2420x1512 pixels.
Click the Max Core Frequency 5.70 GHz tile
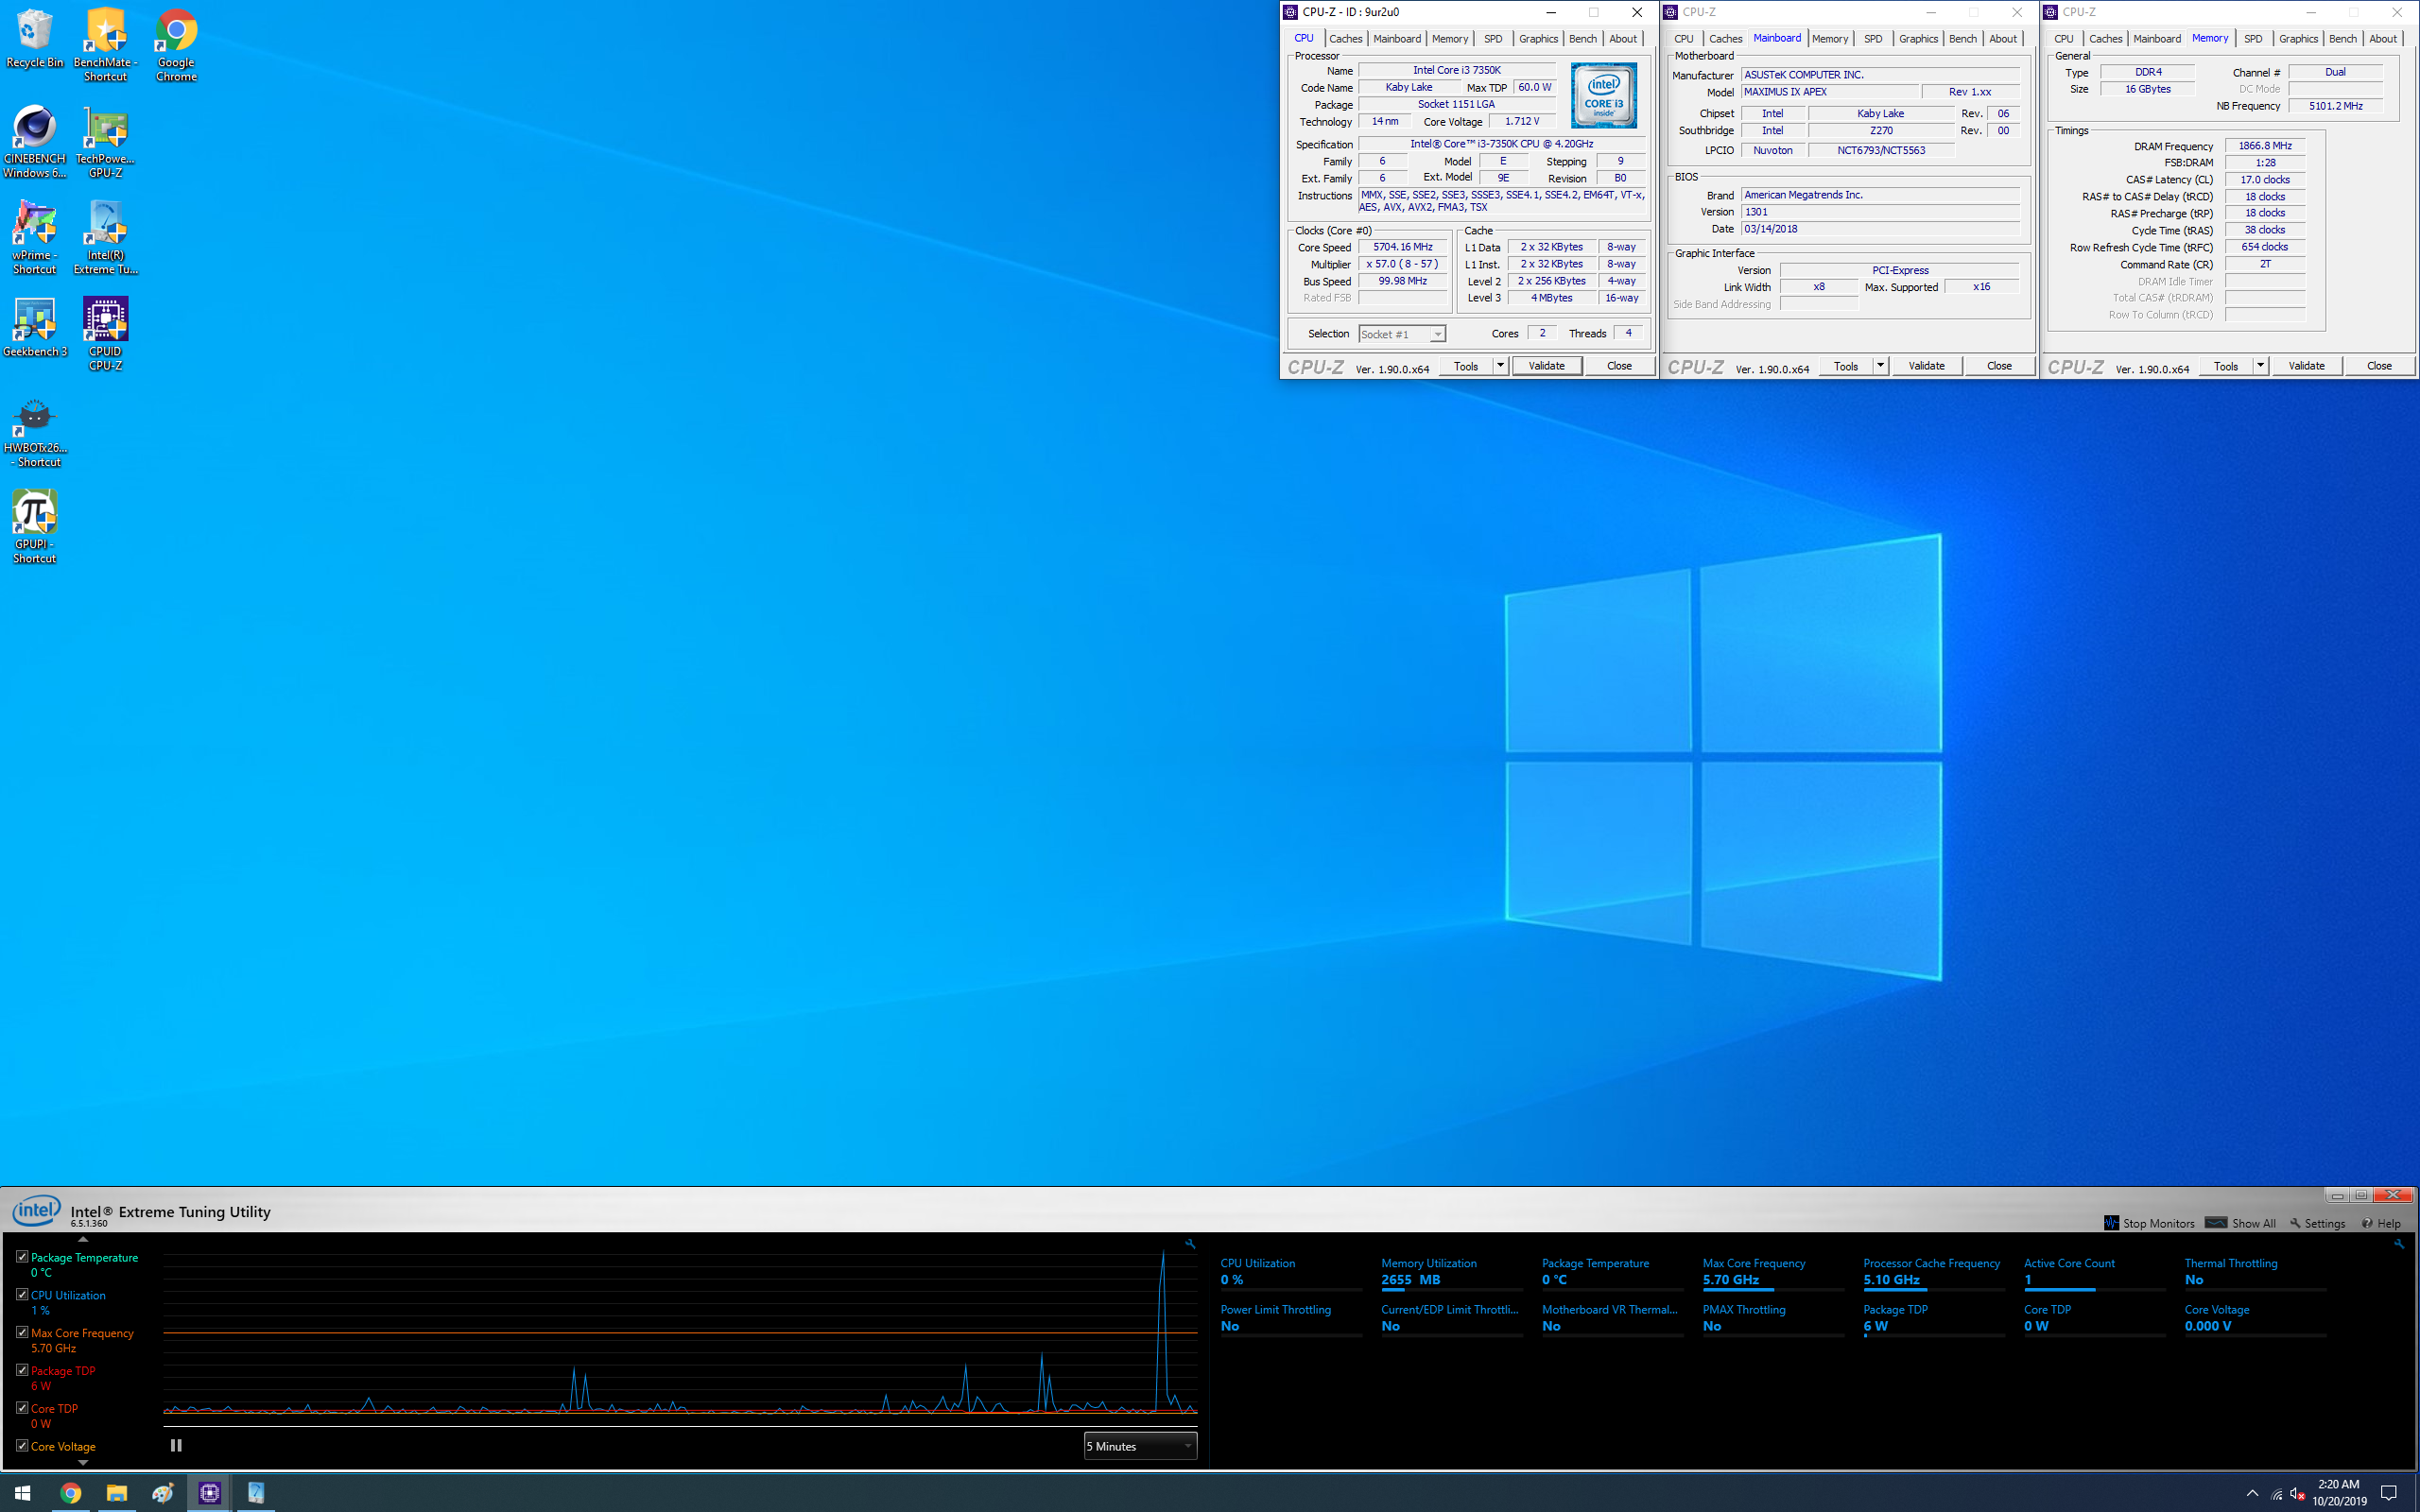pyautogui.click(x=1772, y=1273)
